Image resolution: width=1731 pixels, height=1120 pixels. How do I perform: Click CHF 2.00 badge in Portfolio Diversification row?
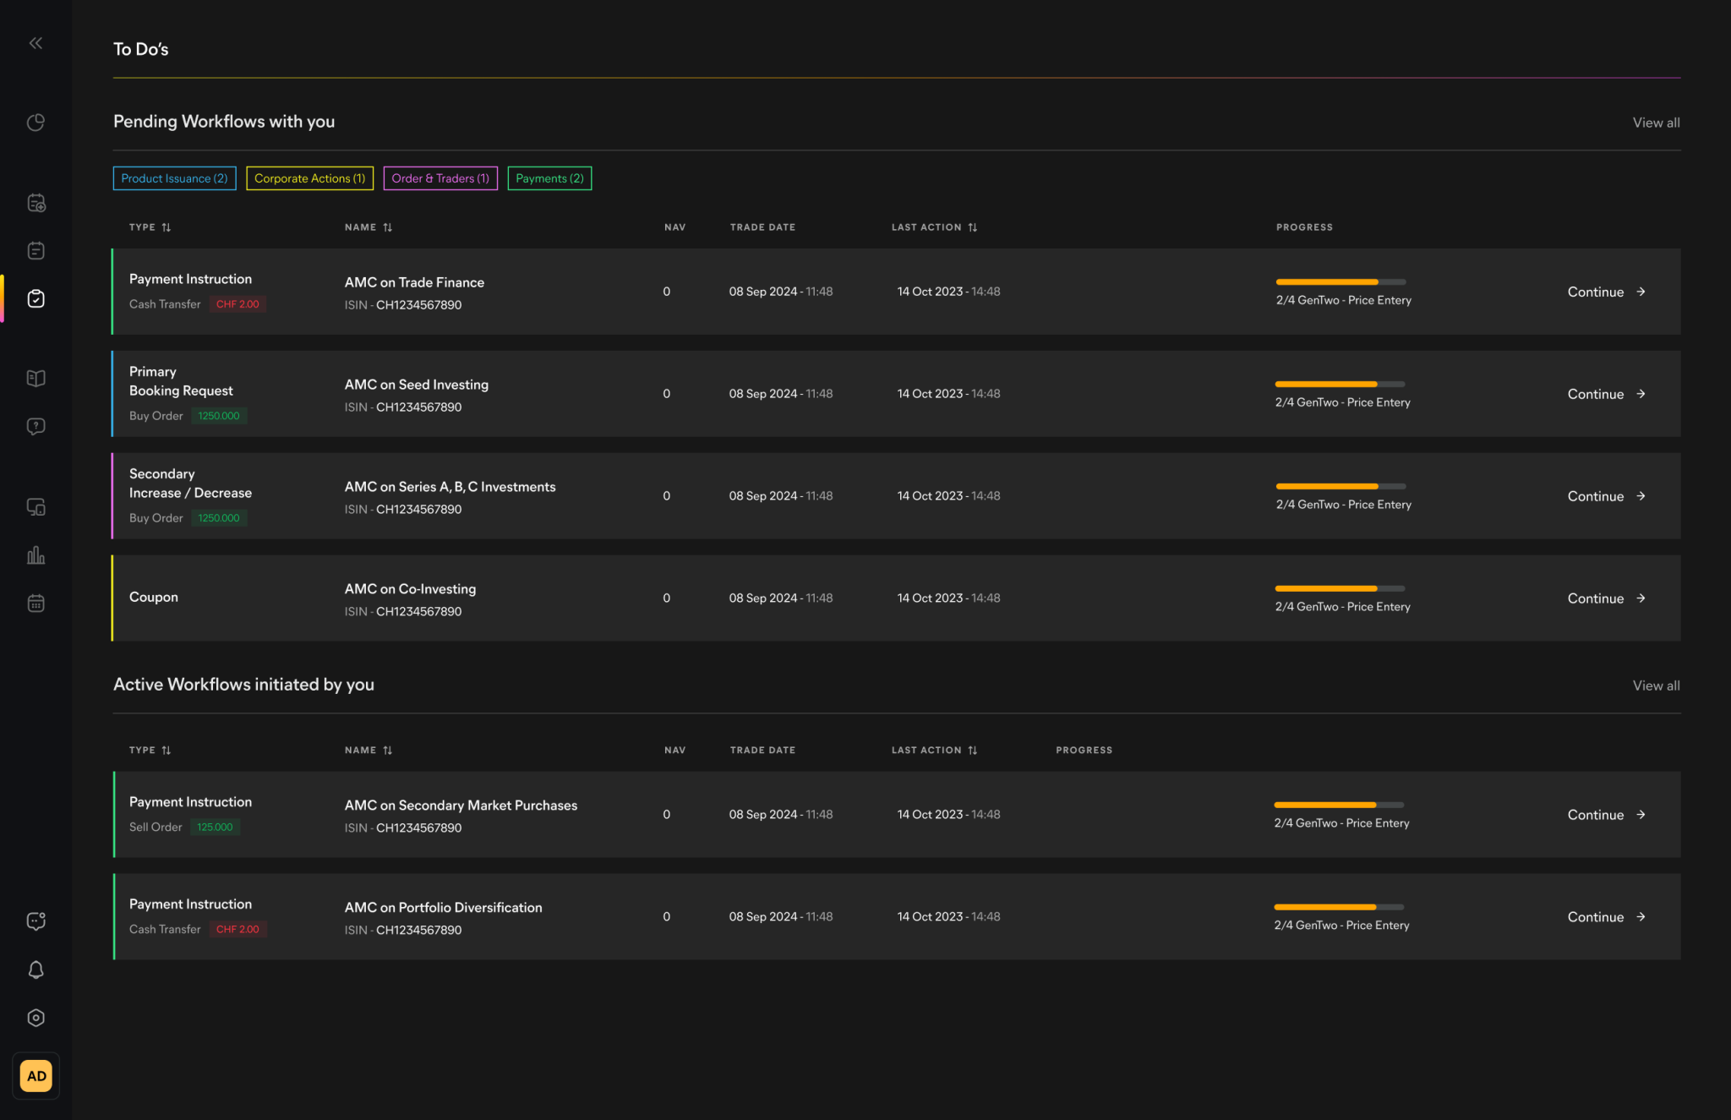click(238, 929)
